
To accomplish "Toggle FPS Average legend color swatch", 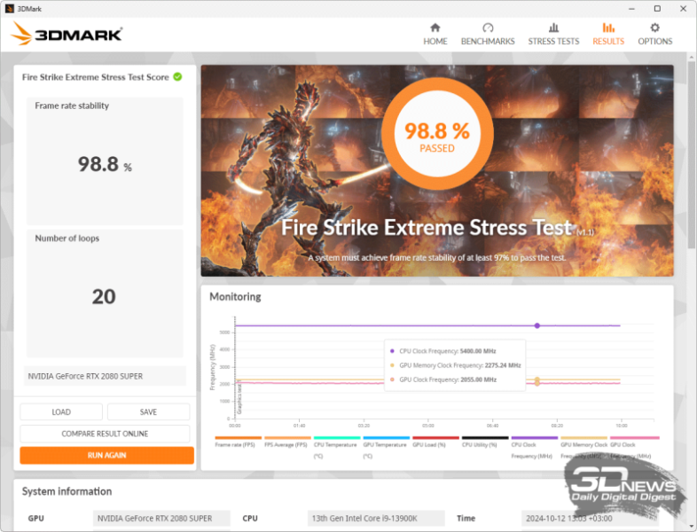I will [x=286, y=438].
